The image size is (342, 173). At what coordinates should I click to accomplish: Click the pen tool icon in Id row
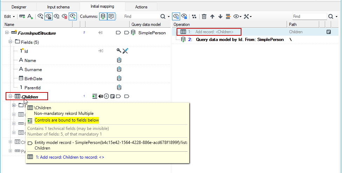point(125,51)
